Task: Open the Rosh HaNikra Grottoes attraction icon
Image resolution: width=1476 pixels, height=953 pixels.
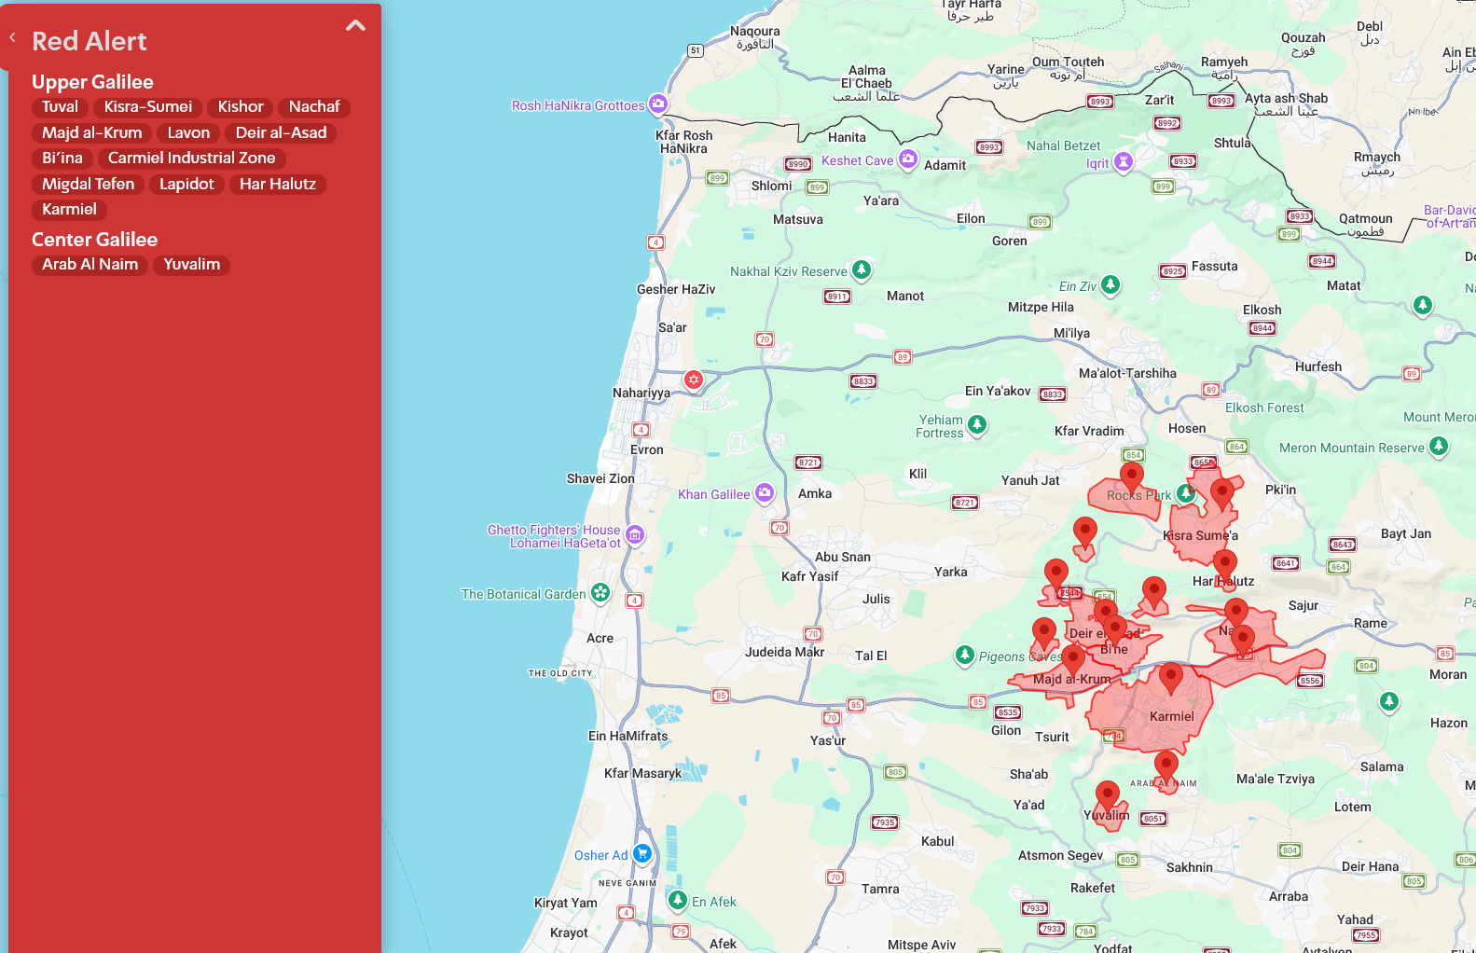Action: pos(658,104)
